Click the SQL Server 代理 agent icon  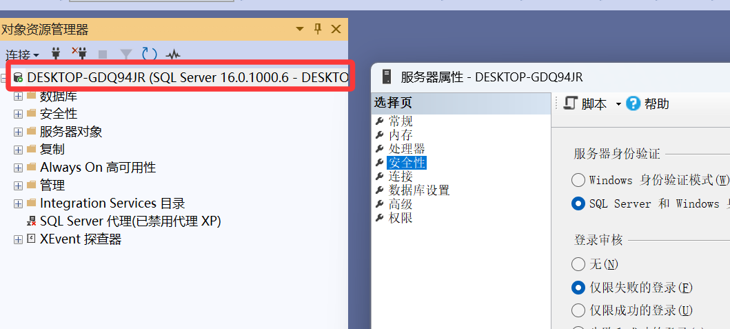tap(31, 221)
